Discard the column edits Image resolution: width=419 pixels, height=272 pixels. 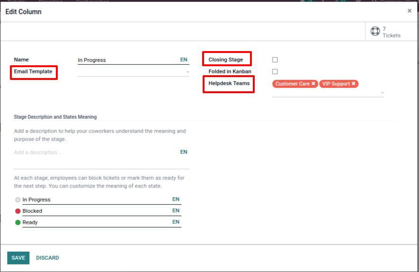[47, 258]
